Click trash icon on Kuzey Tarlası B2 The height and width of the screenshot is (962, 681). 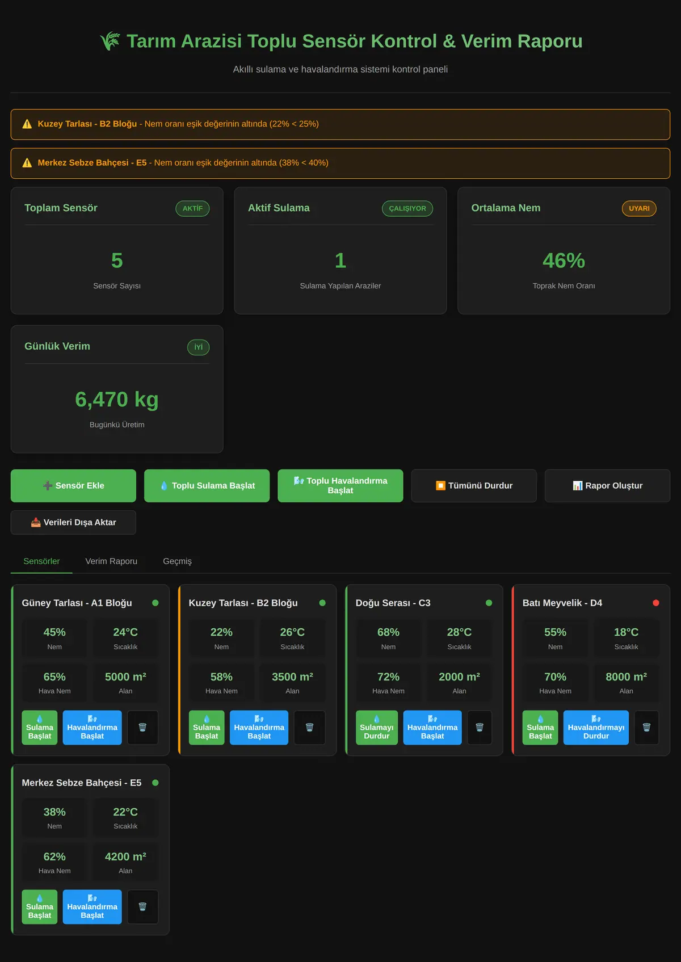click(309, 727)
